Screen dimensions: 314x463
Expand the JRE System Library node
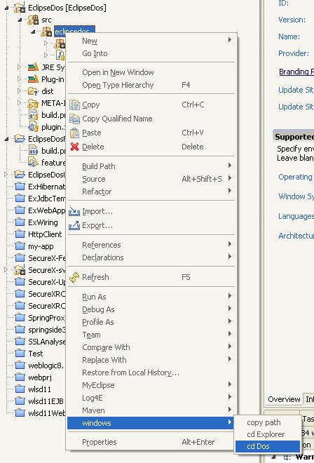point(20,67)
